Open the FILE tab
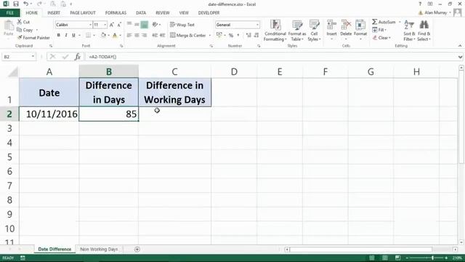465x262 pixels. (x=10, y=13)
